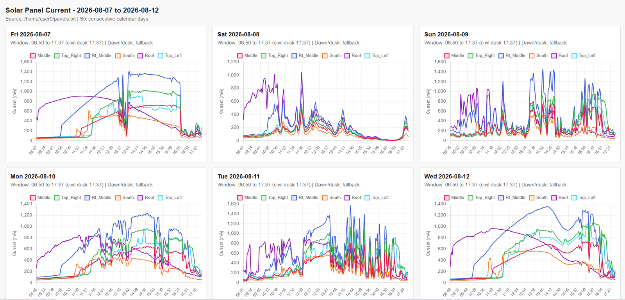Click the Tue 2026-08-11 chart title
Viewport: 625px width, 300px height.
click(239, 177)
